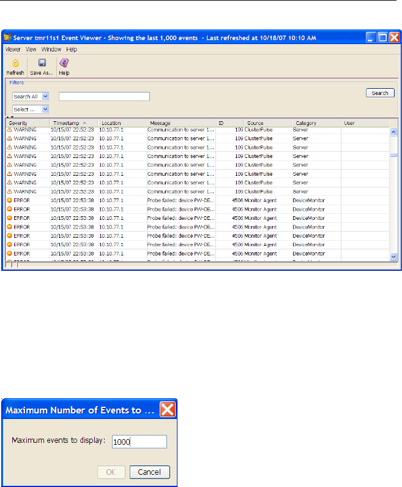Click the Maximum events to display field
This screenshot has height=487, width=402.
click(x=140, y=442)
